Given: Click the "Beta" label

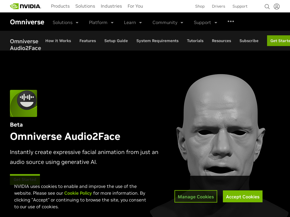Looking at the screenshot, I should tap(16, 125).
